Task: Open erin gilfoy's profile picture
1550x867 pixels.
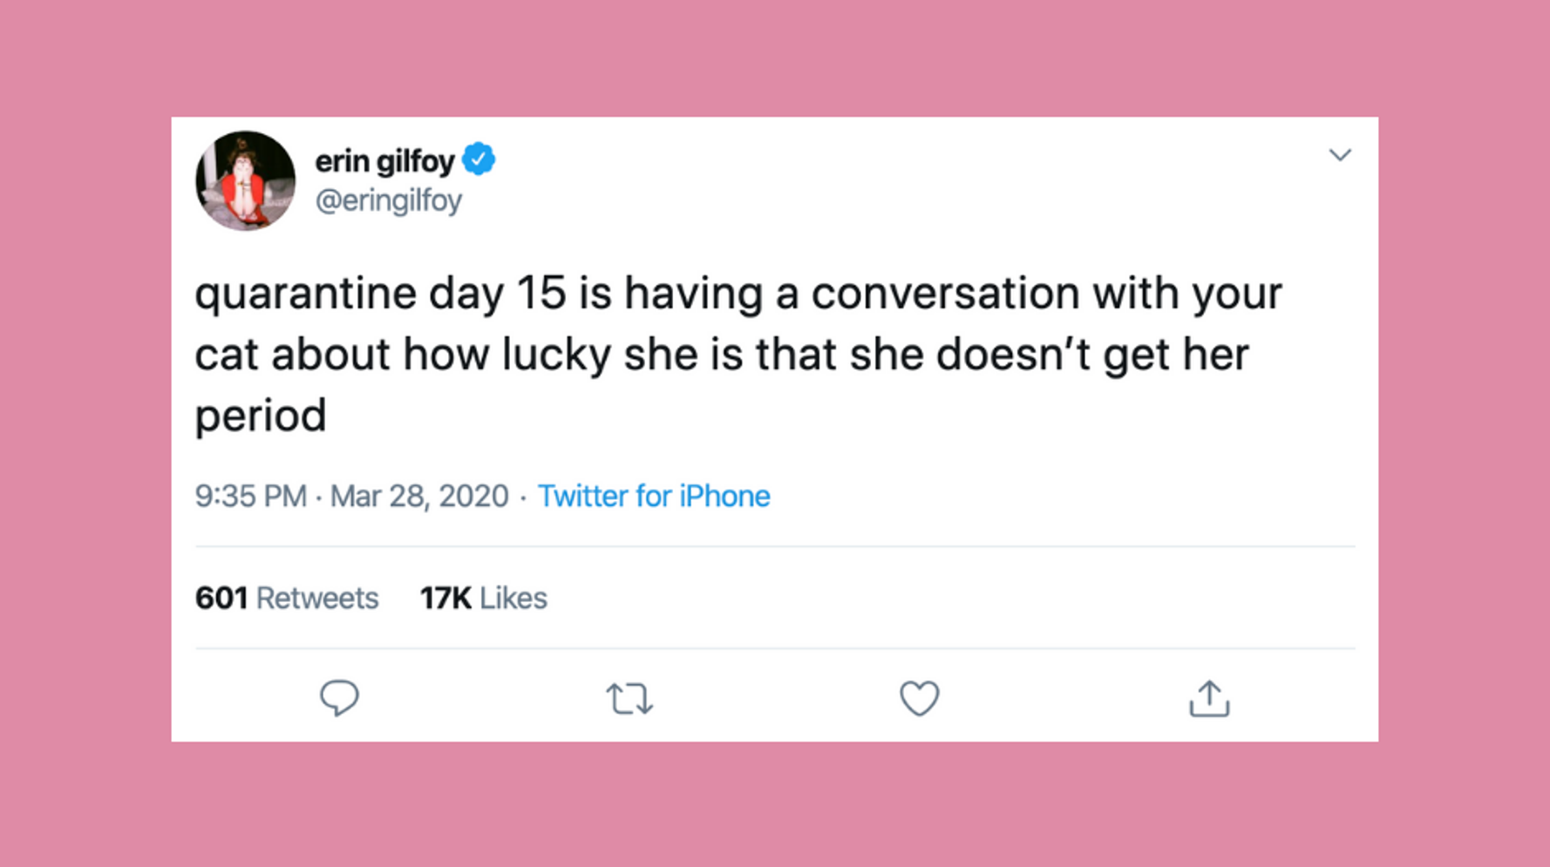Action: (245, 180)
